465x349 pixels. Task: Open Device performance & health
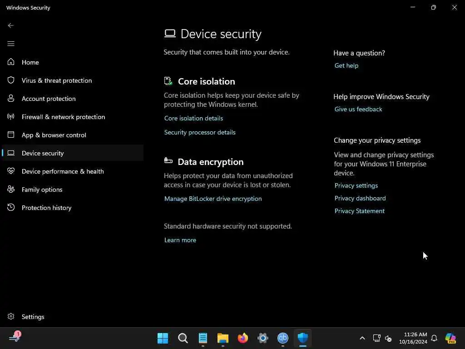[72, 171]
